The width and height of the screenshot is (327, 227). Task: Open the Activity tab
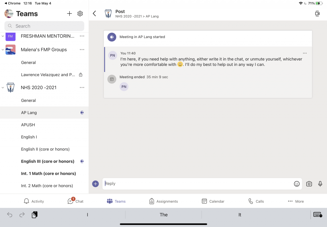[x=34, y=201]
